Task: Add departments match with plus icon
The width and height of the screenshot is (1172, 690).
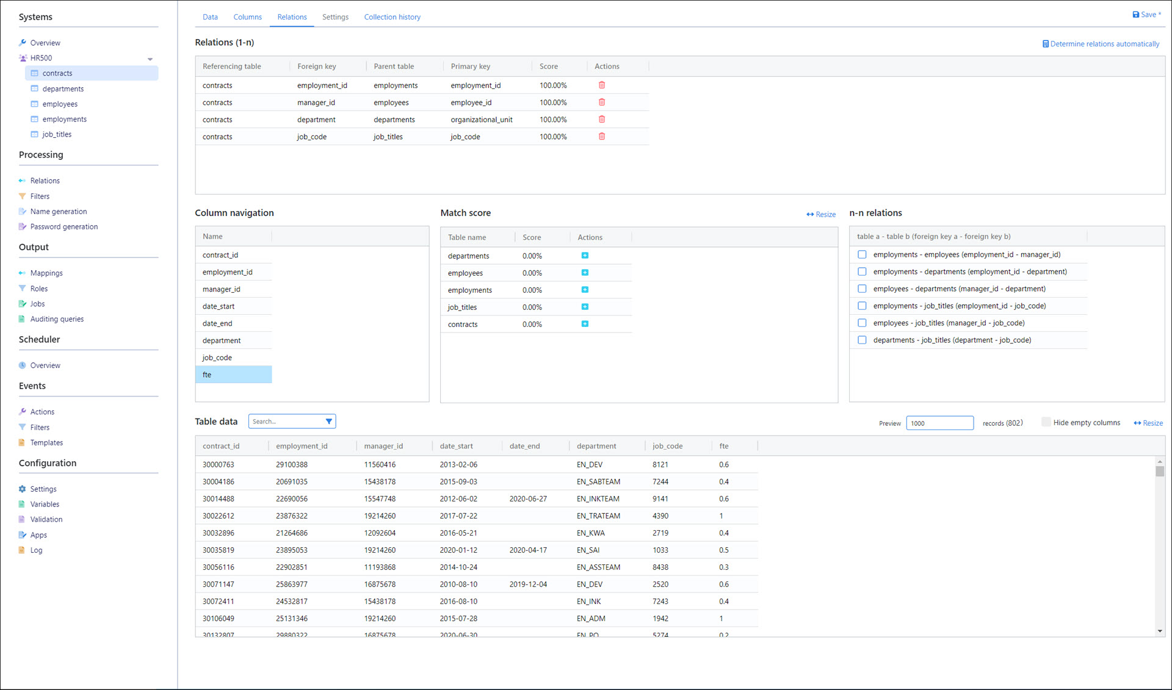Action: click(585, 256)
